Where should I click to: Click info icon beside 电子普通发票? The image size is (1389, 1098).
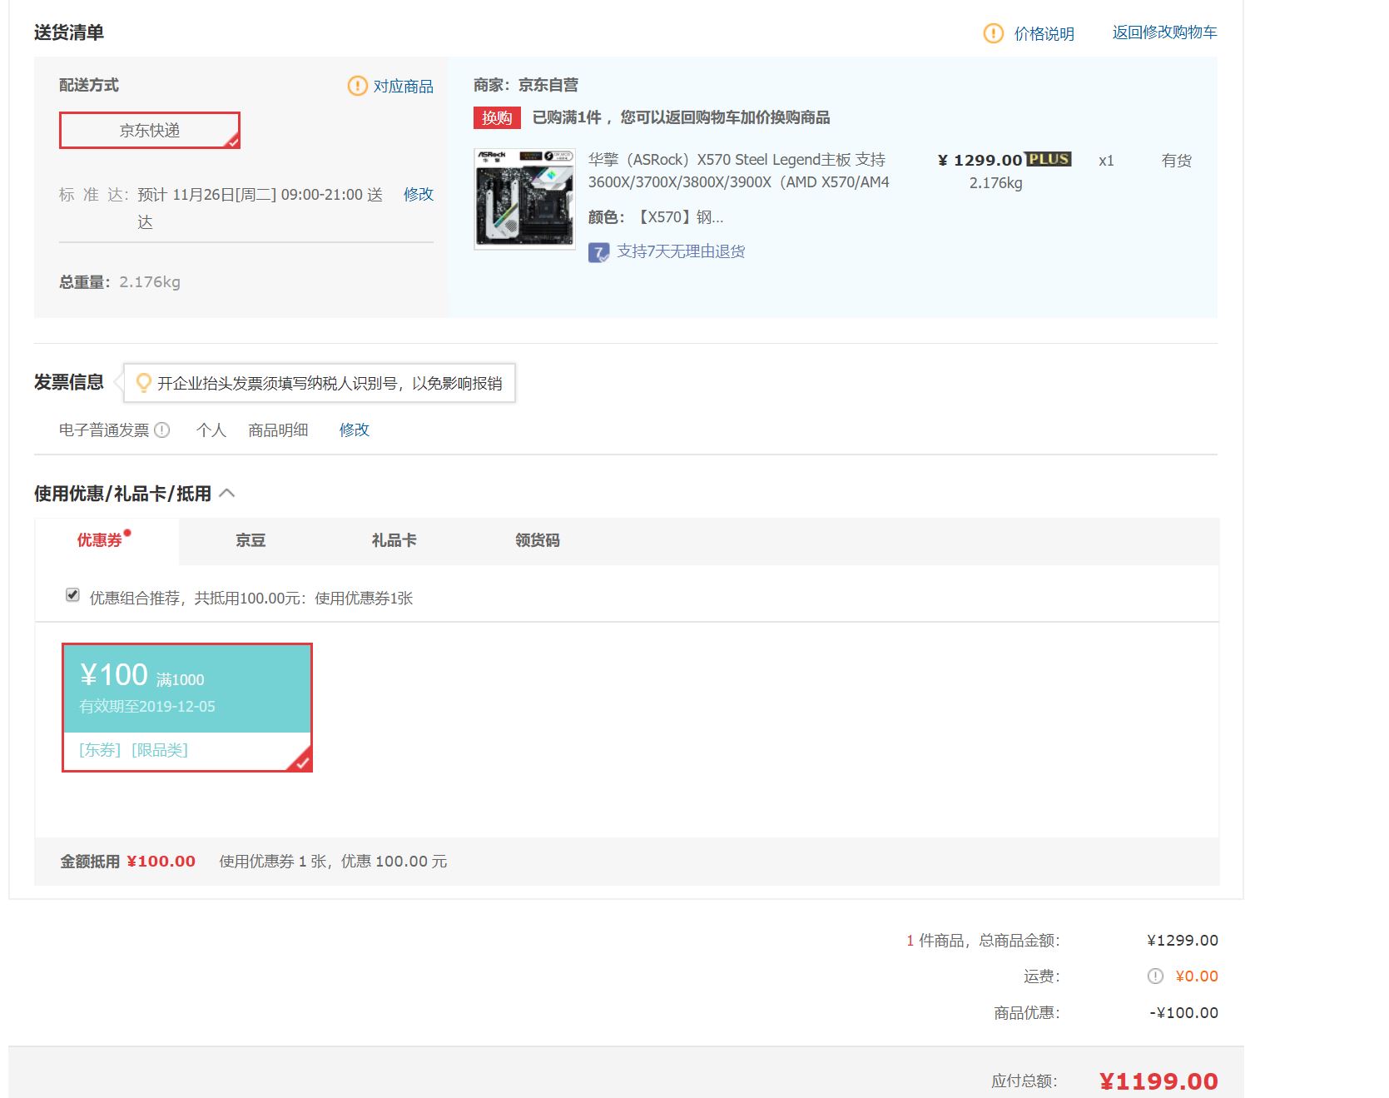pyautogui.click(x=162, y=430)
